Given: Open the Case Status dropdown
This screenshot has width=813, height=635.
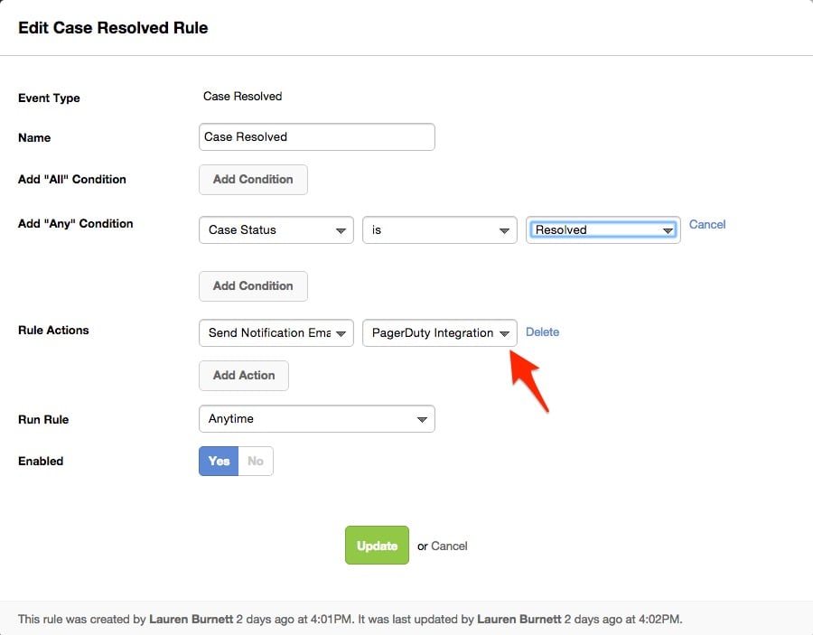Looking at the screenshot, I should [x=276, y=230].
